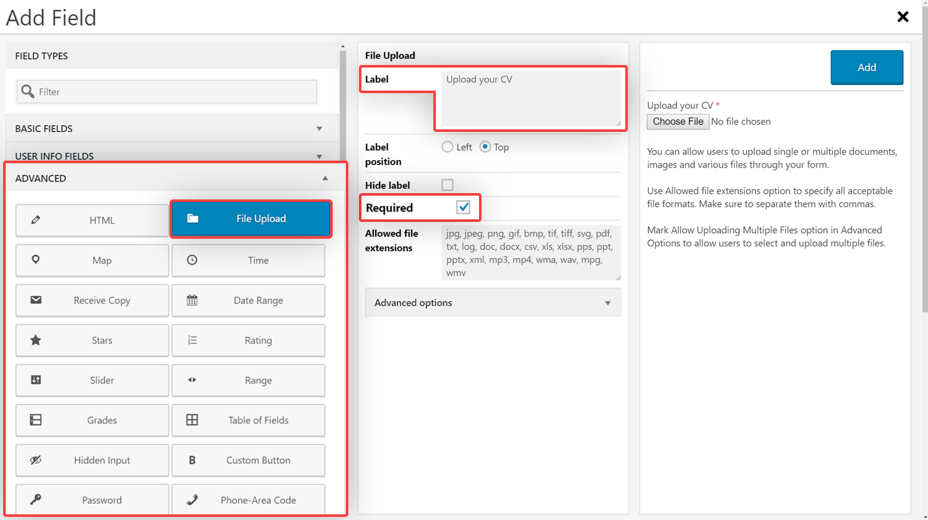
Task: Click the 'FIELD TYPES' heading
Action: tap(41, 56)
